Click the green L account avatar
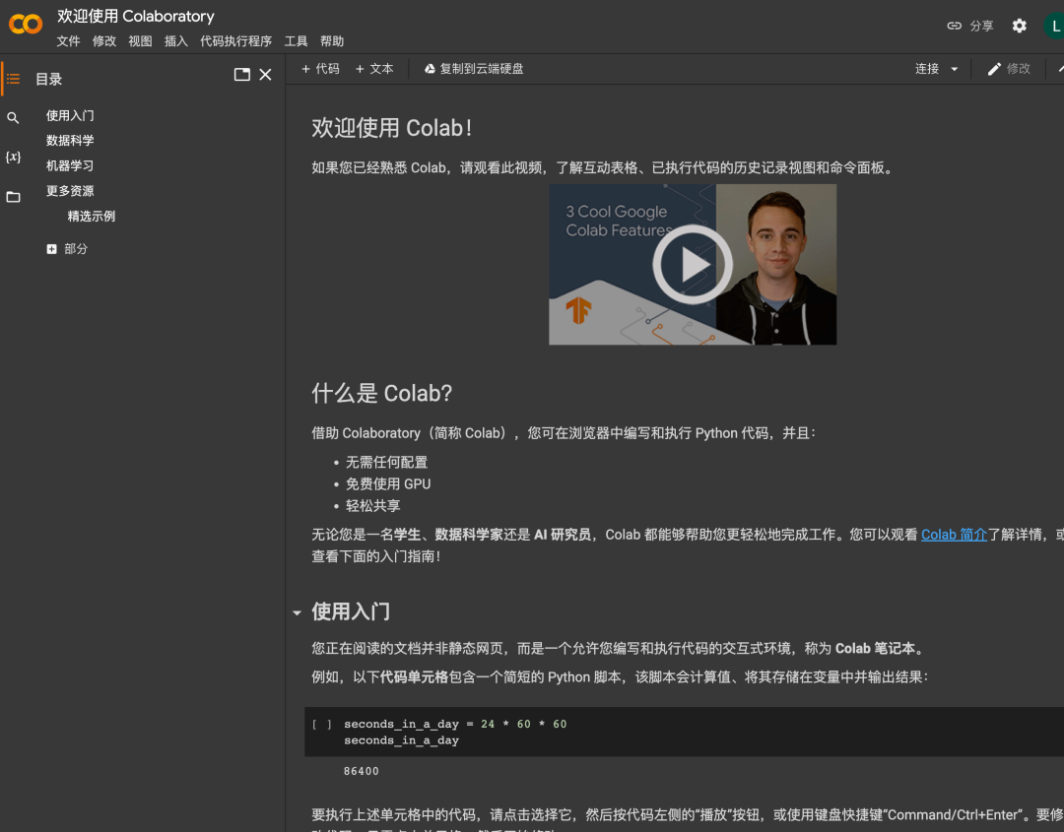 (x=1054, y=27)
